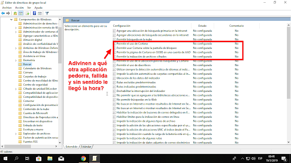Screen dimensions: 291x163
Task: Select 'Permitir la indización de archivos cifrados'
Action: [141, 57]
